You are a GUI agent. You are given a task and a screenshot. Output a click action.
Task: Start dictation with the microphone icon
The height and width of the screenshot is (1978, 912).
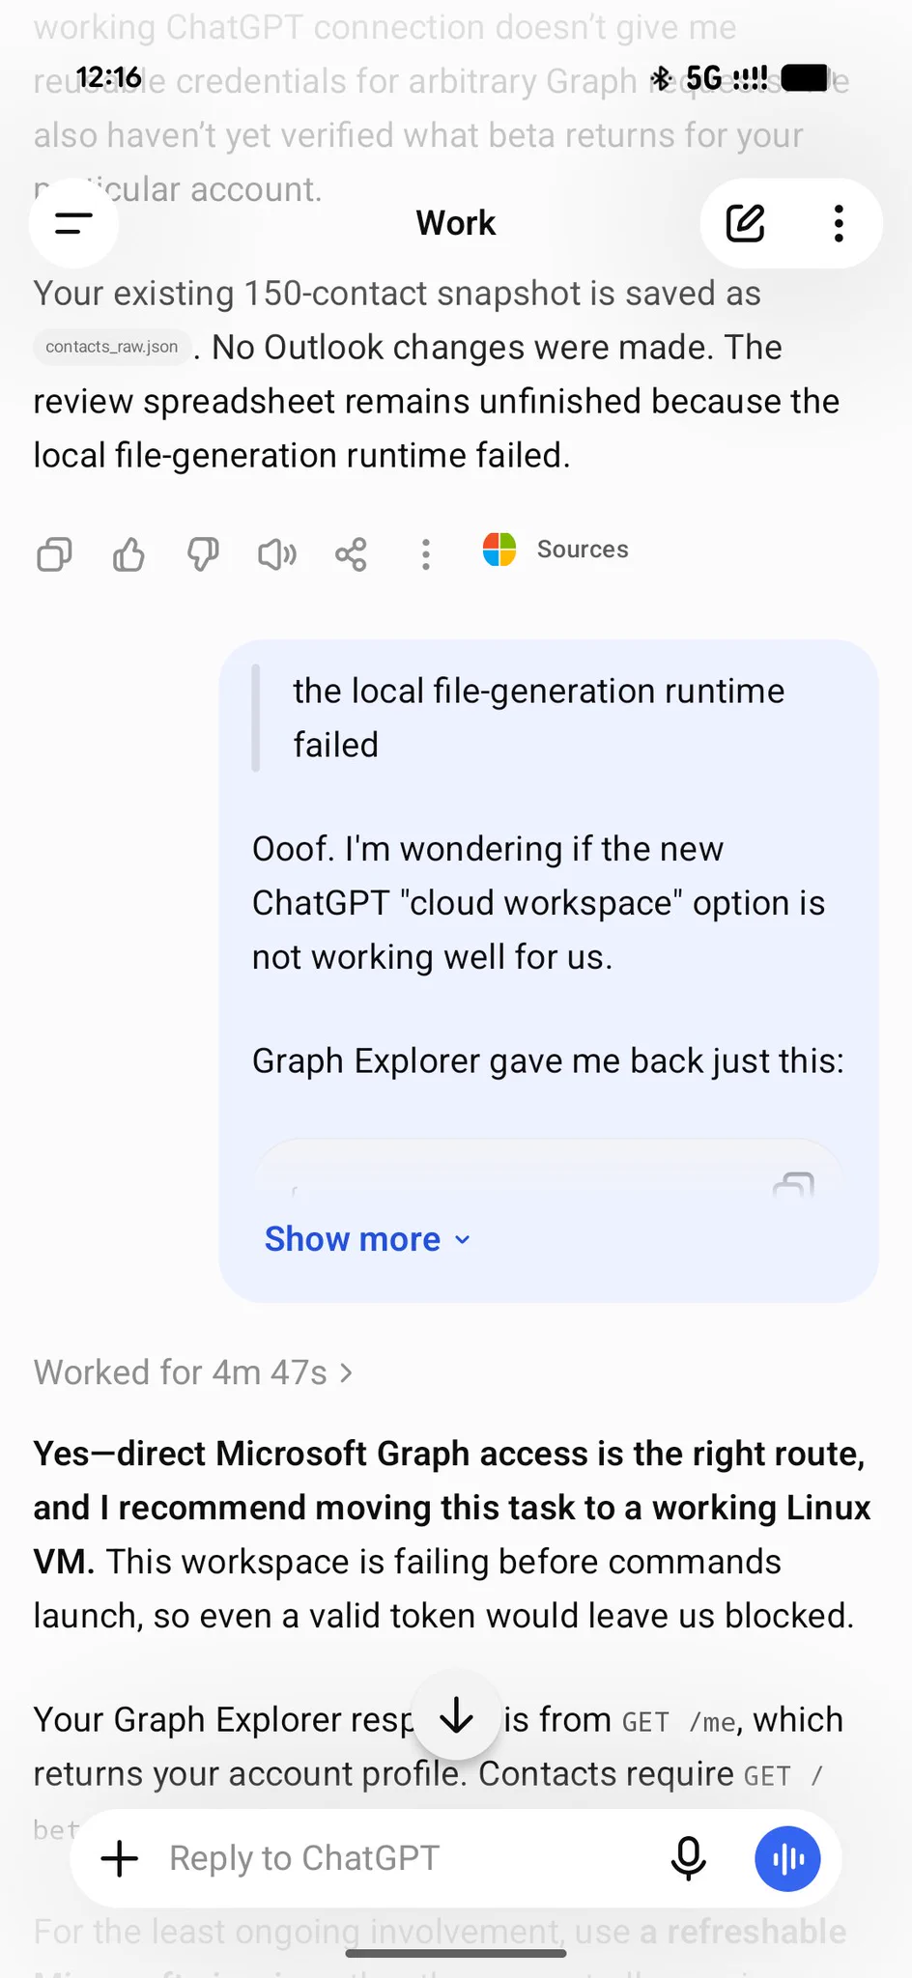pos(688,1858)
